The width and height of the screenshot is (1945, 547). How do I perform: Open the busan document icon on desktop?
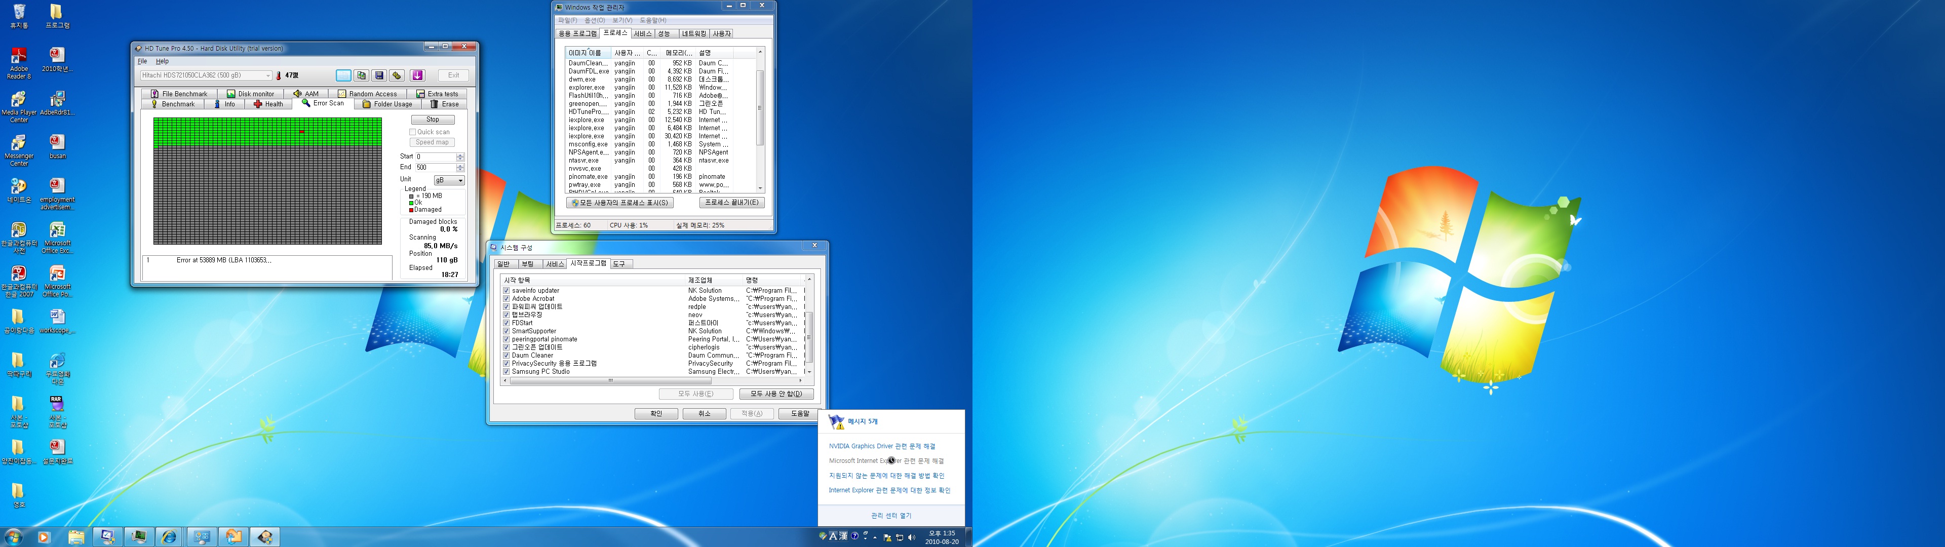click(57, 147)
